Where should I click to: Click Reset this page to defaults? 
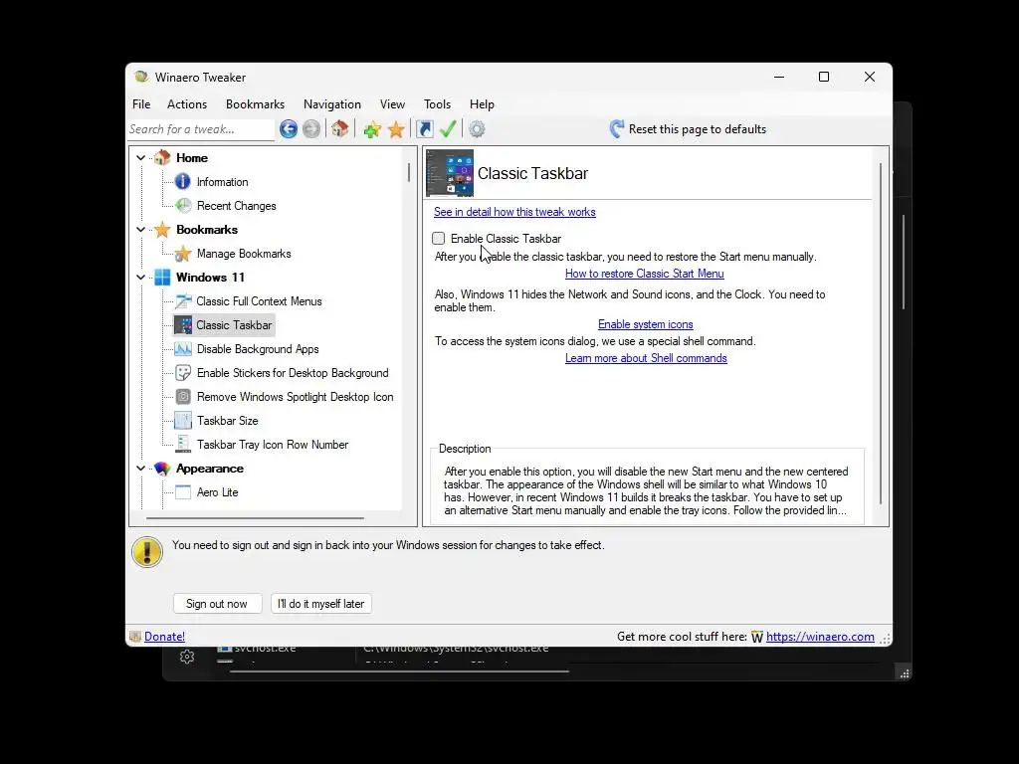tap(698, 129)
